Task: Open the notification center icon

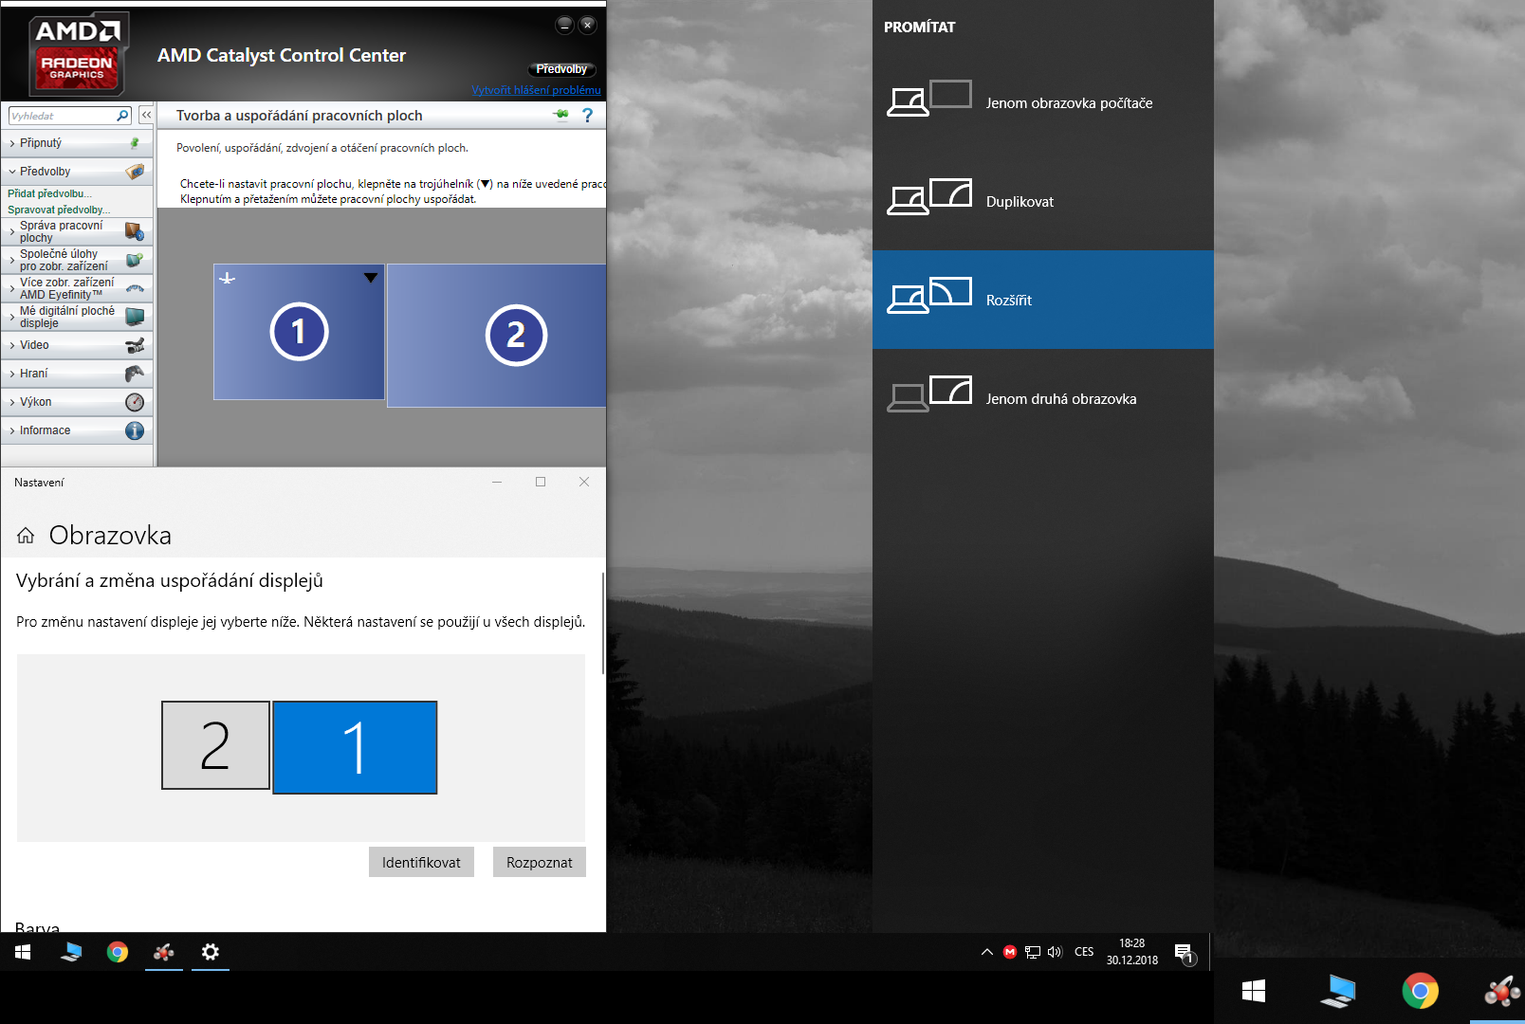Action: click(x=1184, y=953)
